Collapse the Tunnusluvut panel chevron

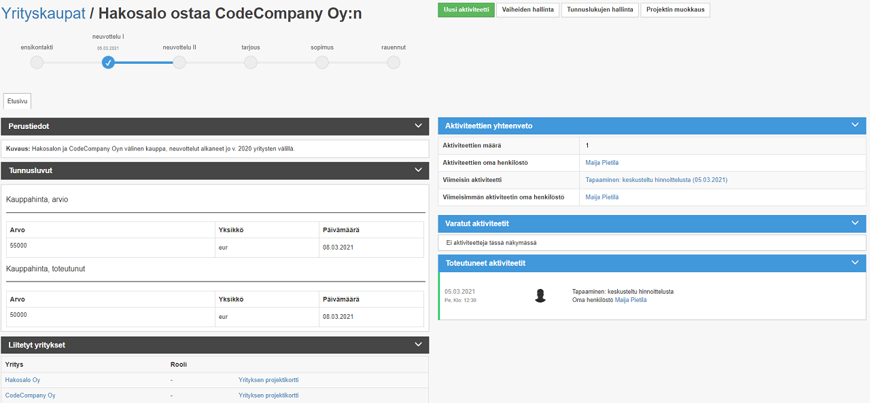tap(418, 170)
